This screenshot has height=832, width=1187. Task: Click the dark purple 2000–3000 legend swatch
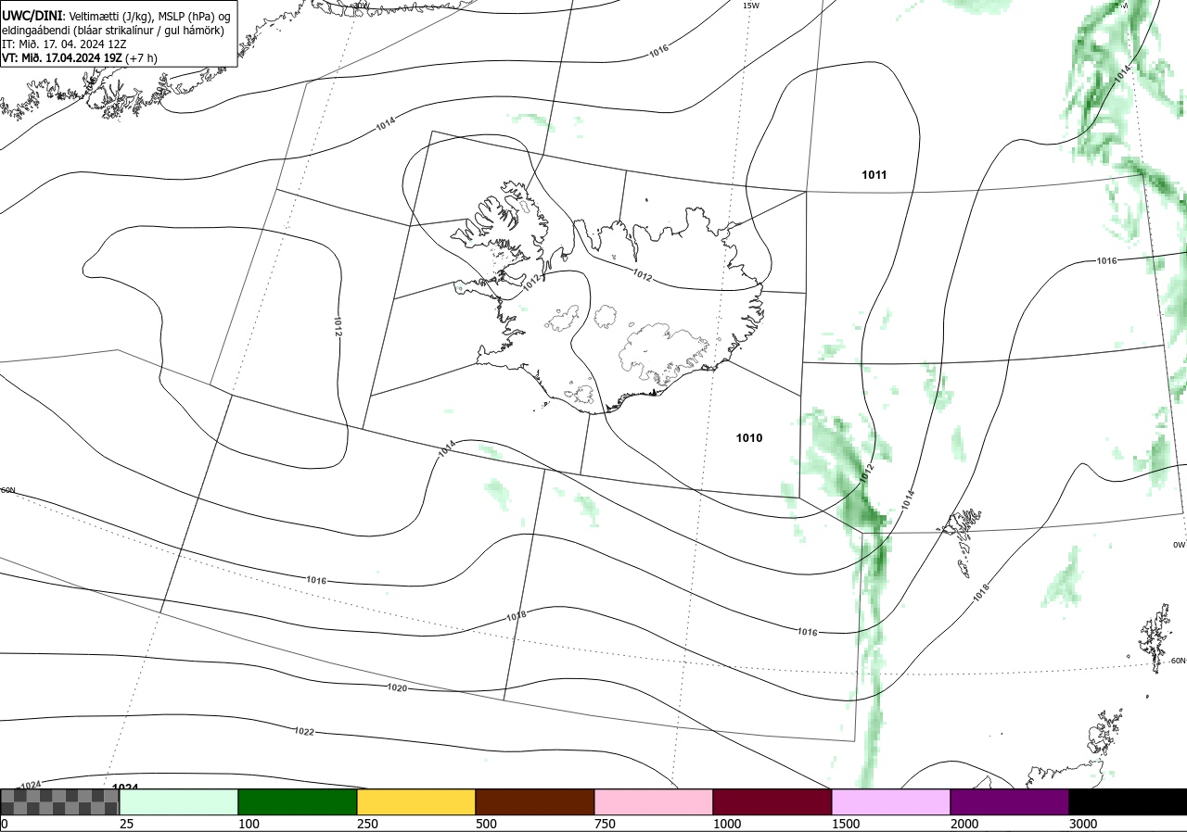[1010, 801]
